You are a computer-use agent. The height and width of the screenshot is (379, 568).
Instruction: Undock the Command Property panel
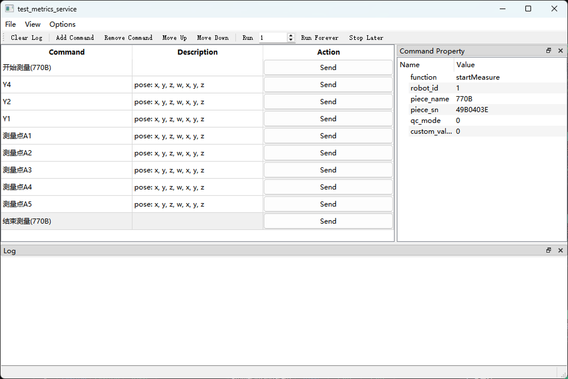click(549, 50)
